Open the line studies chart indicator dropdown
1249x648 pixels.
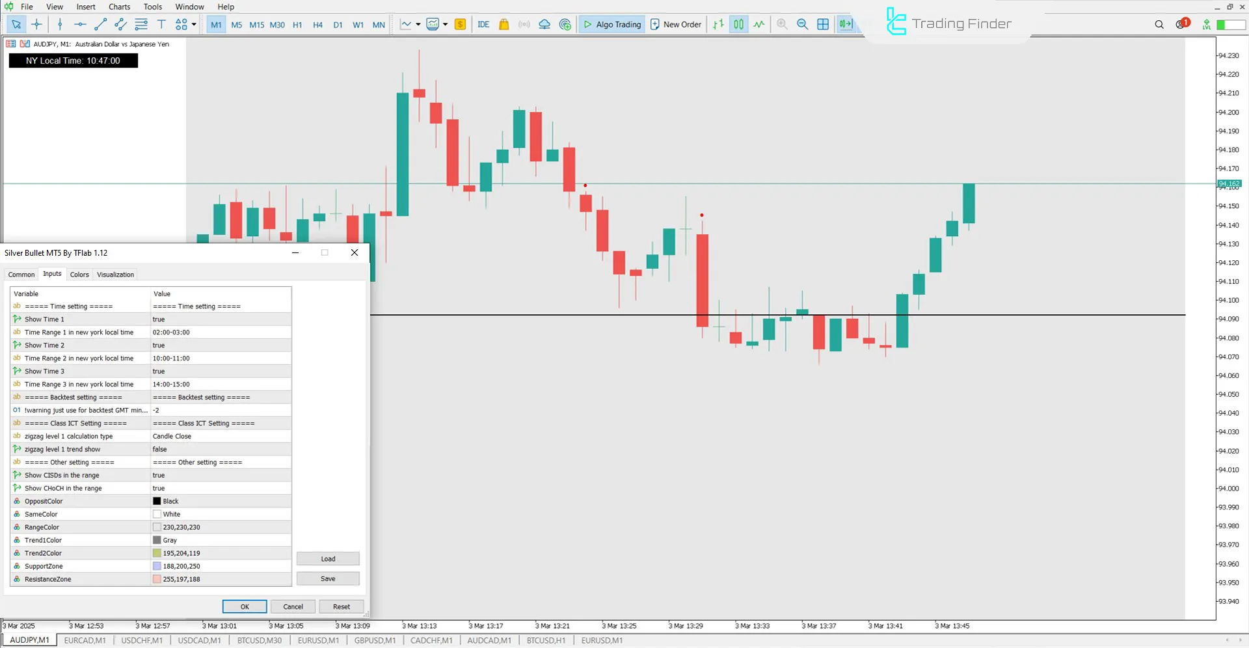click(418, 24)
